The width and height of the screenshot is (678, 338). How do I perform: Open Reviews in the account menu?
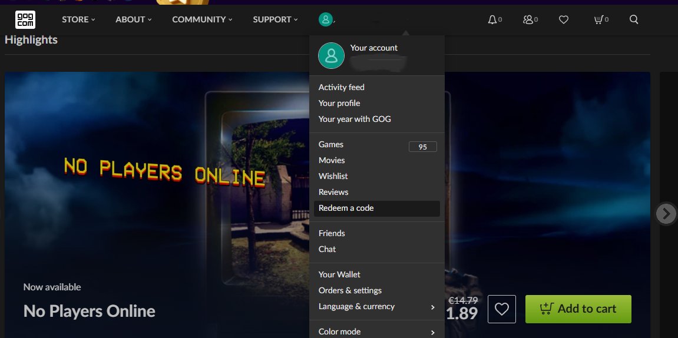point(333,192)
